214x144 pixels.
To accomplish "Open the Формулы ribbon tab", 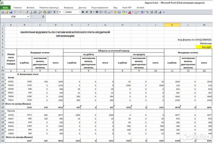I will tap(68, 7).
